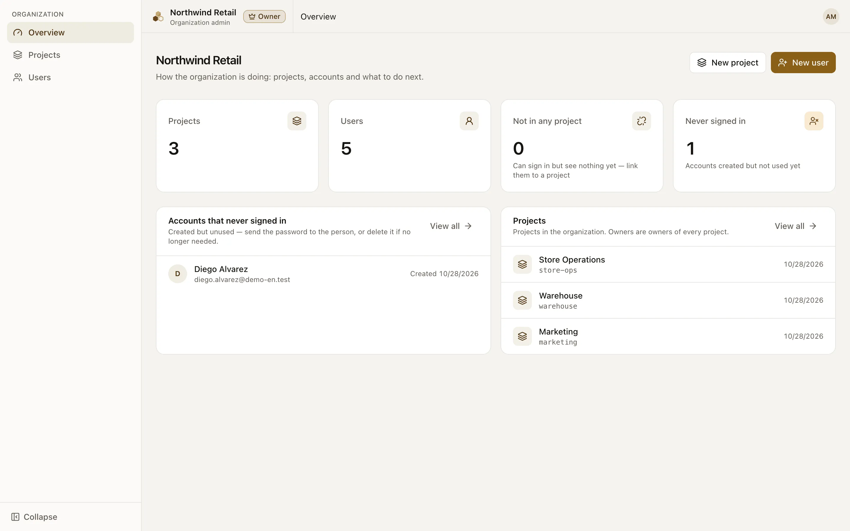Click the Overview gauge icon in sidebar
Viewport: 850px width, 531px height.
point(18,33)
